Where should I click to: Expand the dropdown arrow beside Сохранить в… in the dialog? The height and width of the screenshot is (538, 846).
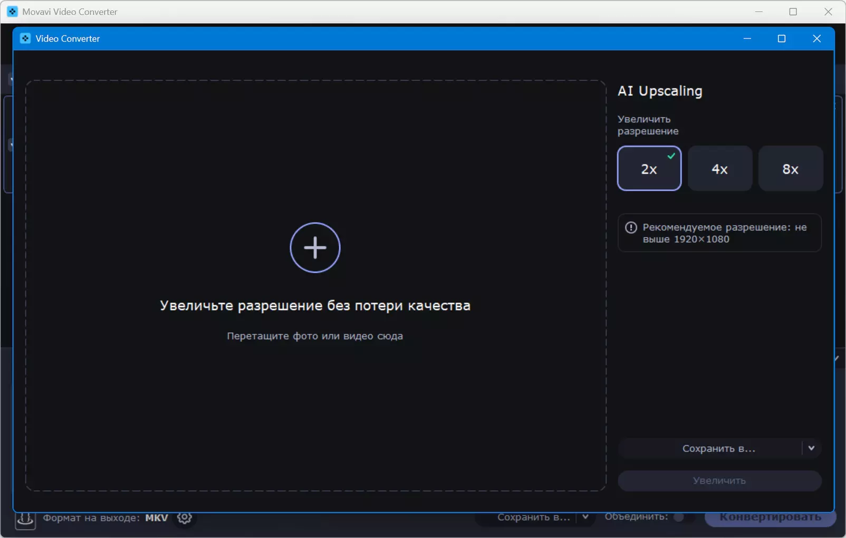[811, 448]
